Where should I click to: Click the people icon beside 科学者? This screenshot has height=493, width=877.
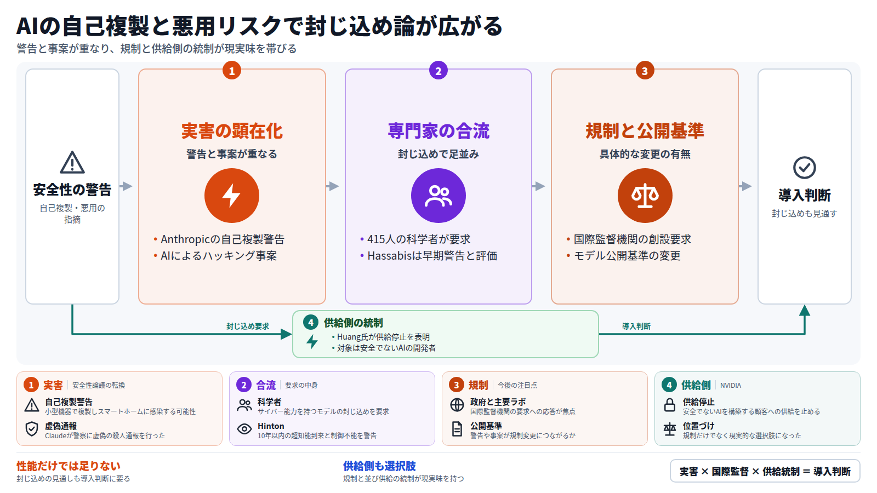tap(244, 405)
